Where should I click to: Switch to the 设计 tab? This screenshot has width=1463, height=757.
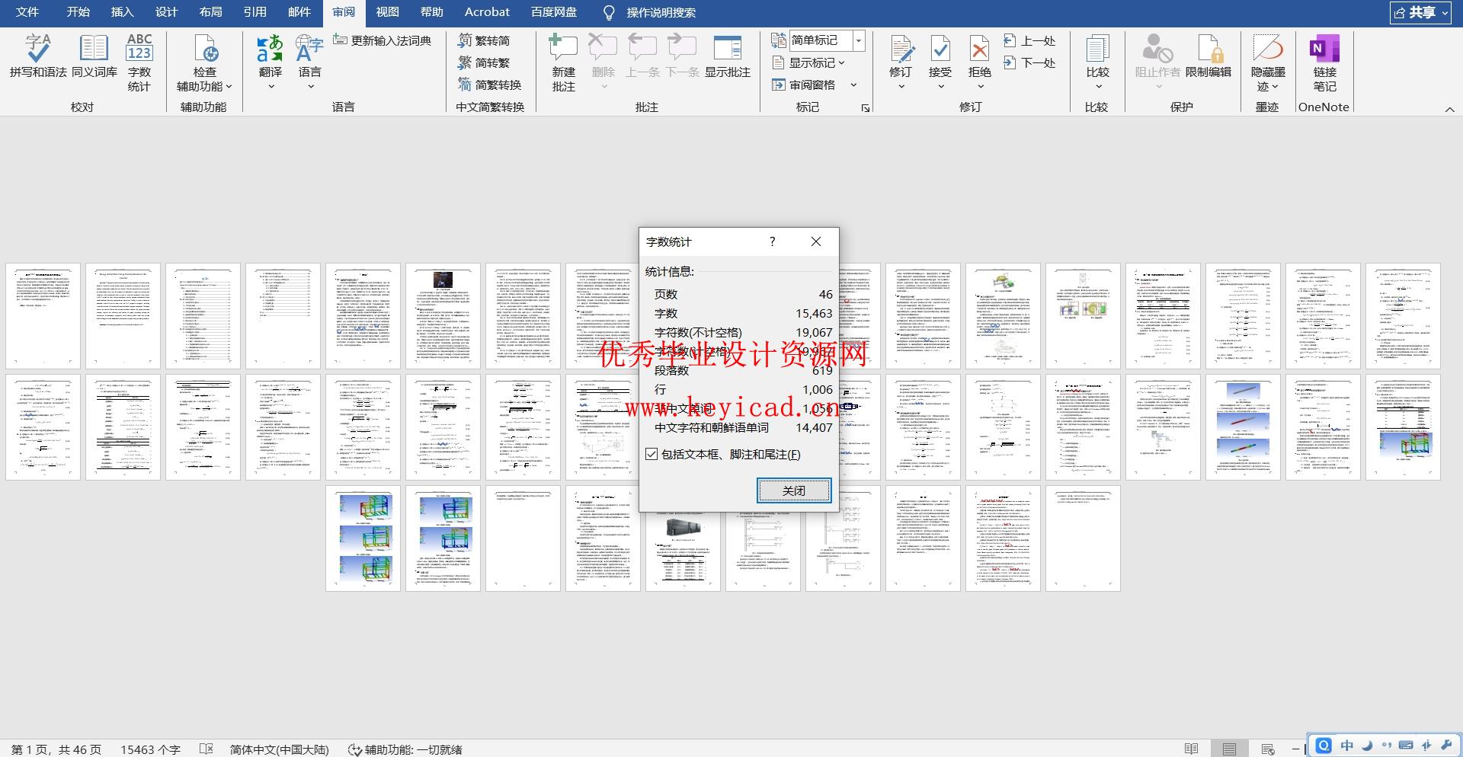click(166, 12)
